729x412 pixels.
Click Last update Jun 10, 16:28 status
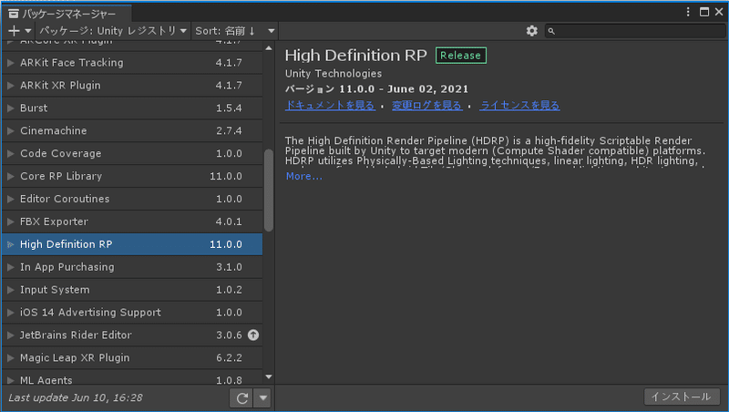coord(76,398)
